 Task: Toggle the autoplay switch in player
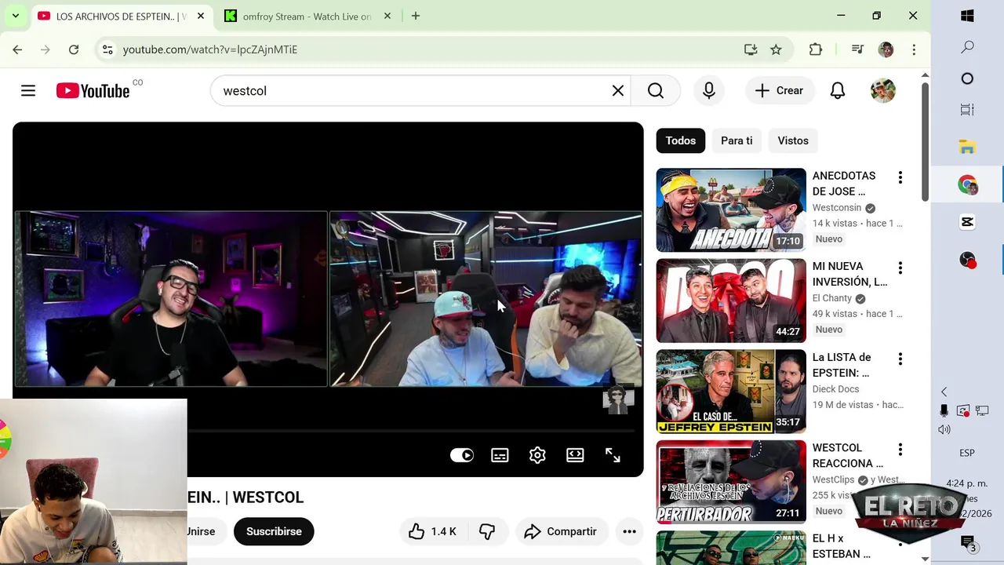pyautogui.click(x=462, y=455)
